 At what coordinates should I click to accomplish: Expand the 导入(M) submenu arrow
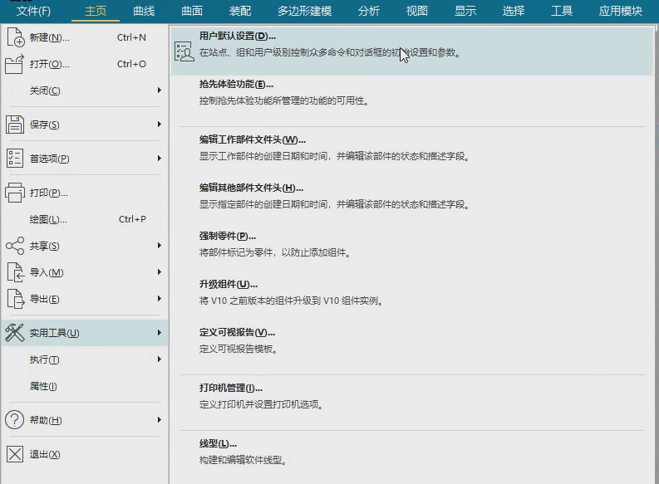[160, 272]
